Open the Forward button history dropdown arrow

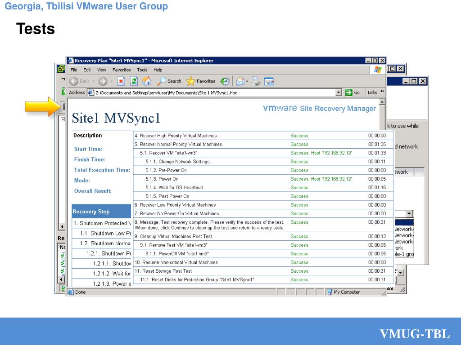[112, 81]
